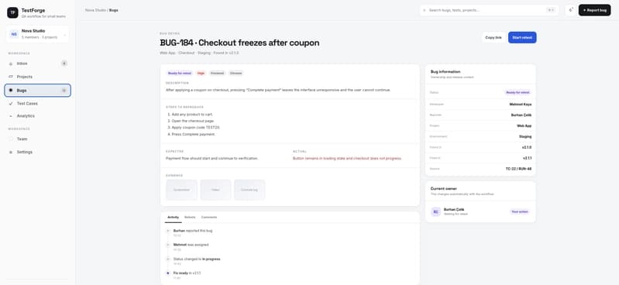Image resolution: width=619 pixels, height=285 pixels.
Task: Open notifications via the top bar icon
Action: 570,10
